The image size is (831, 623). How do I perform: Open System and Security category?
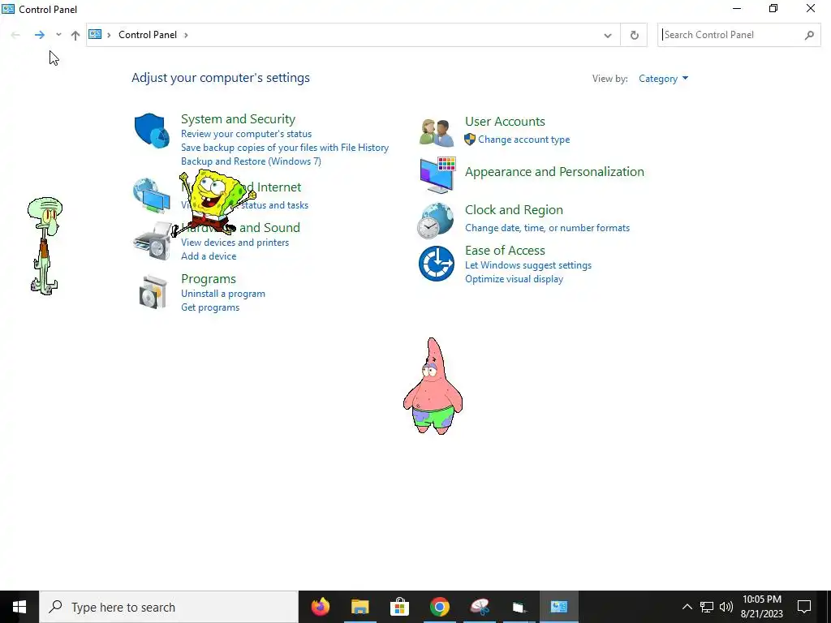238,118
